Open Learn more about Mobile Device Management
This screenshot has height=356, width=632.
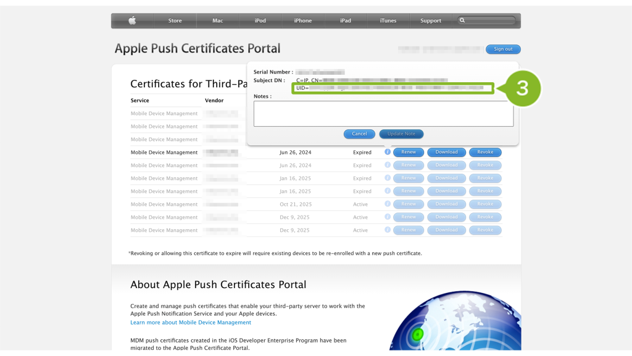pos(191,323)
